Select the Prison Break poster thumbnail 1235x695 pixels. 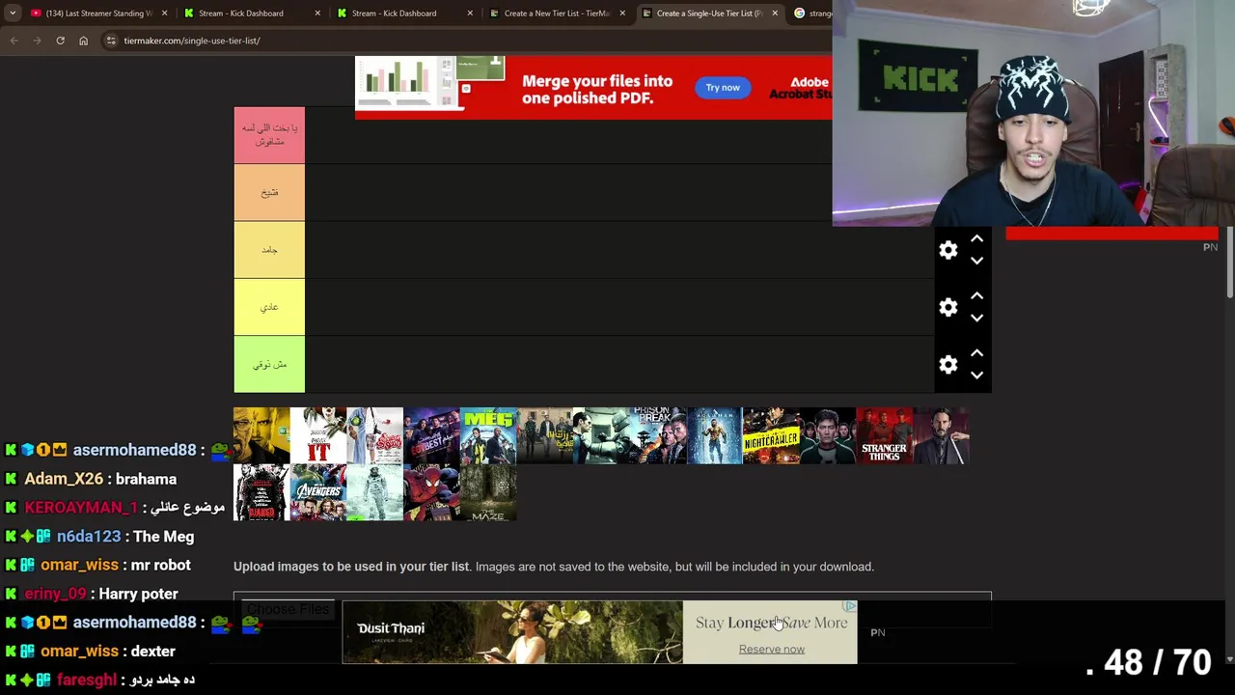point(658,435)
